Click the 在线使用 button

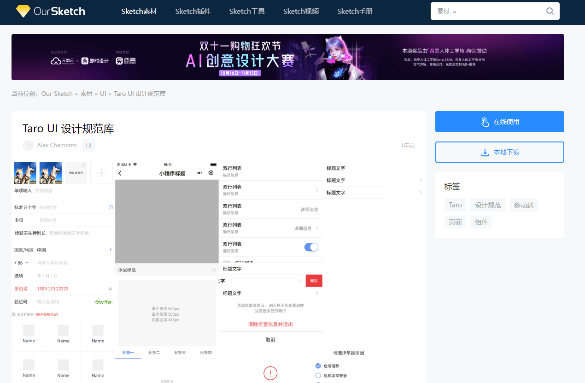(499, 122)
